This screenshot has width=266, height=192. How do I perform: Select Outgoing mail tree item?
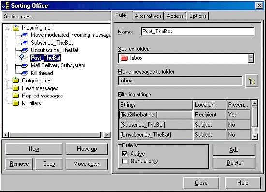[x=37, y=80]
